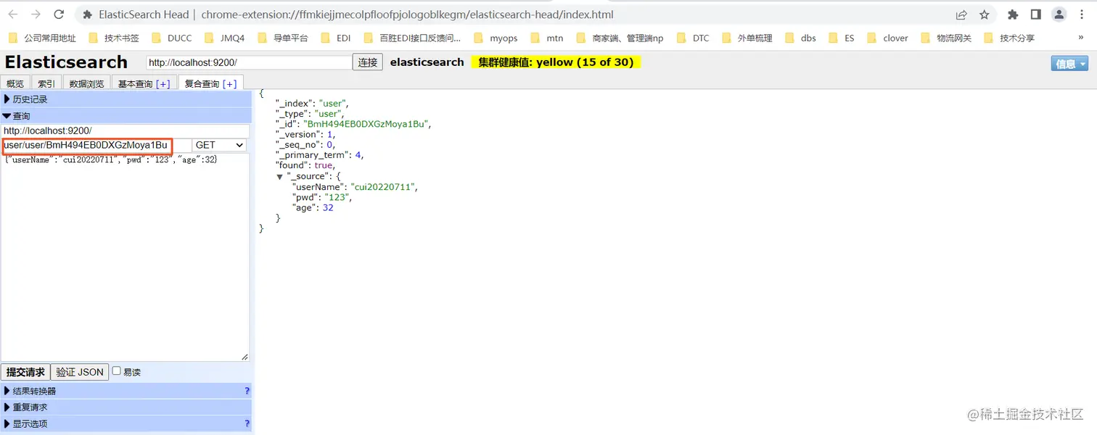Click the elasticsearch cluster name label
The height and width of the screenshot is (435, 1097).
(427, 62)
